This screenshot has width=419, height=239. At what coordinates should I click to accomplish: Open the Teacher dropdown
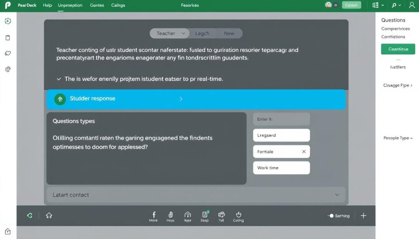tap(170, 34)
